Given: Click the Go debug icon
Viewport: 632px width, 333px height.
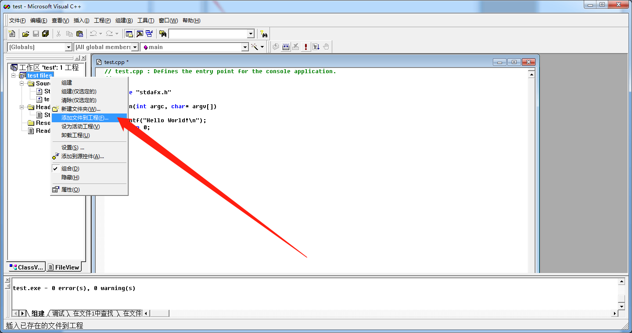Looking at the screenshot, I should click(316, 47).
